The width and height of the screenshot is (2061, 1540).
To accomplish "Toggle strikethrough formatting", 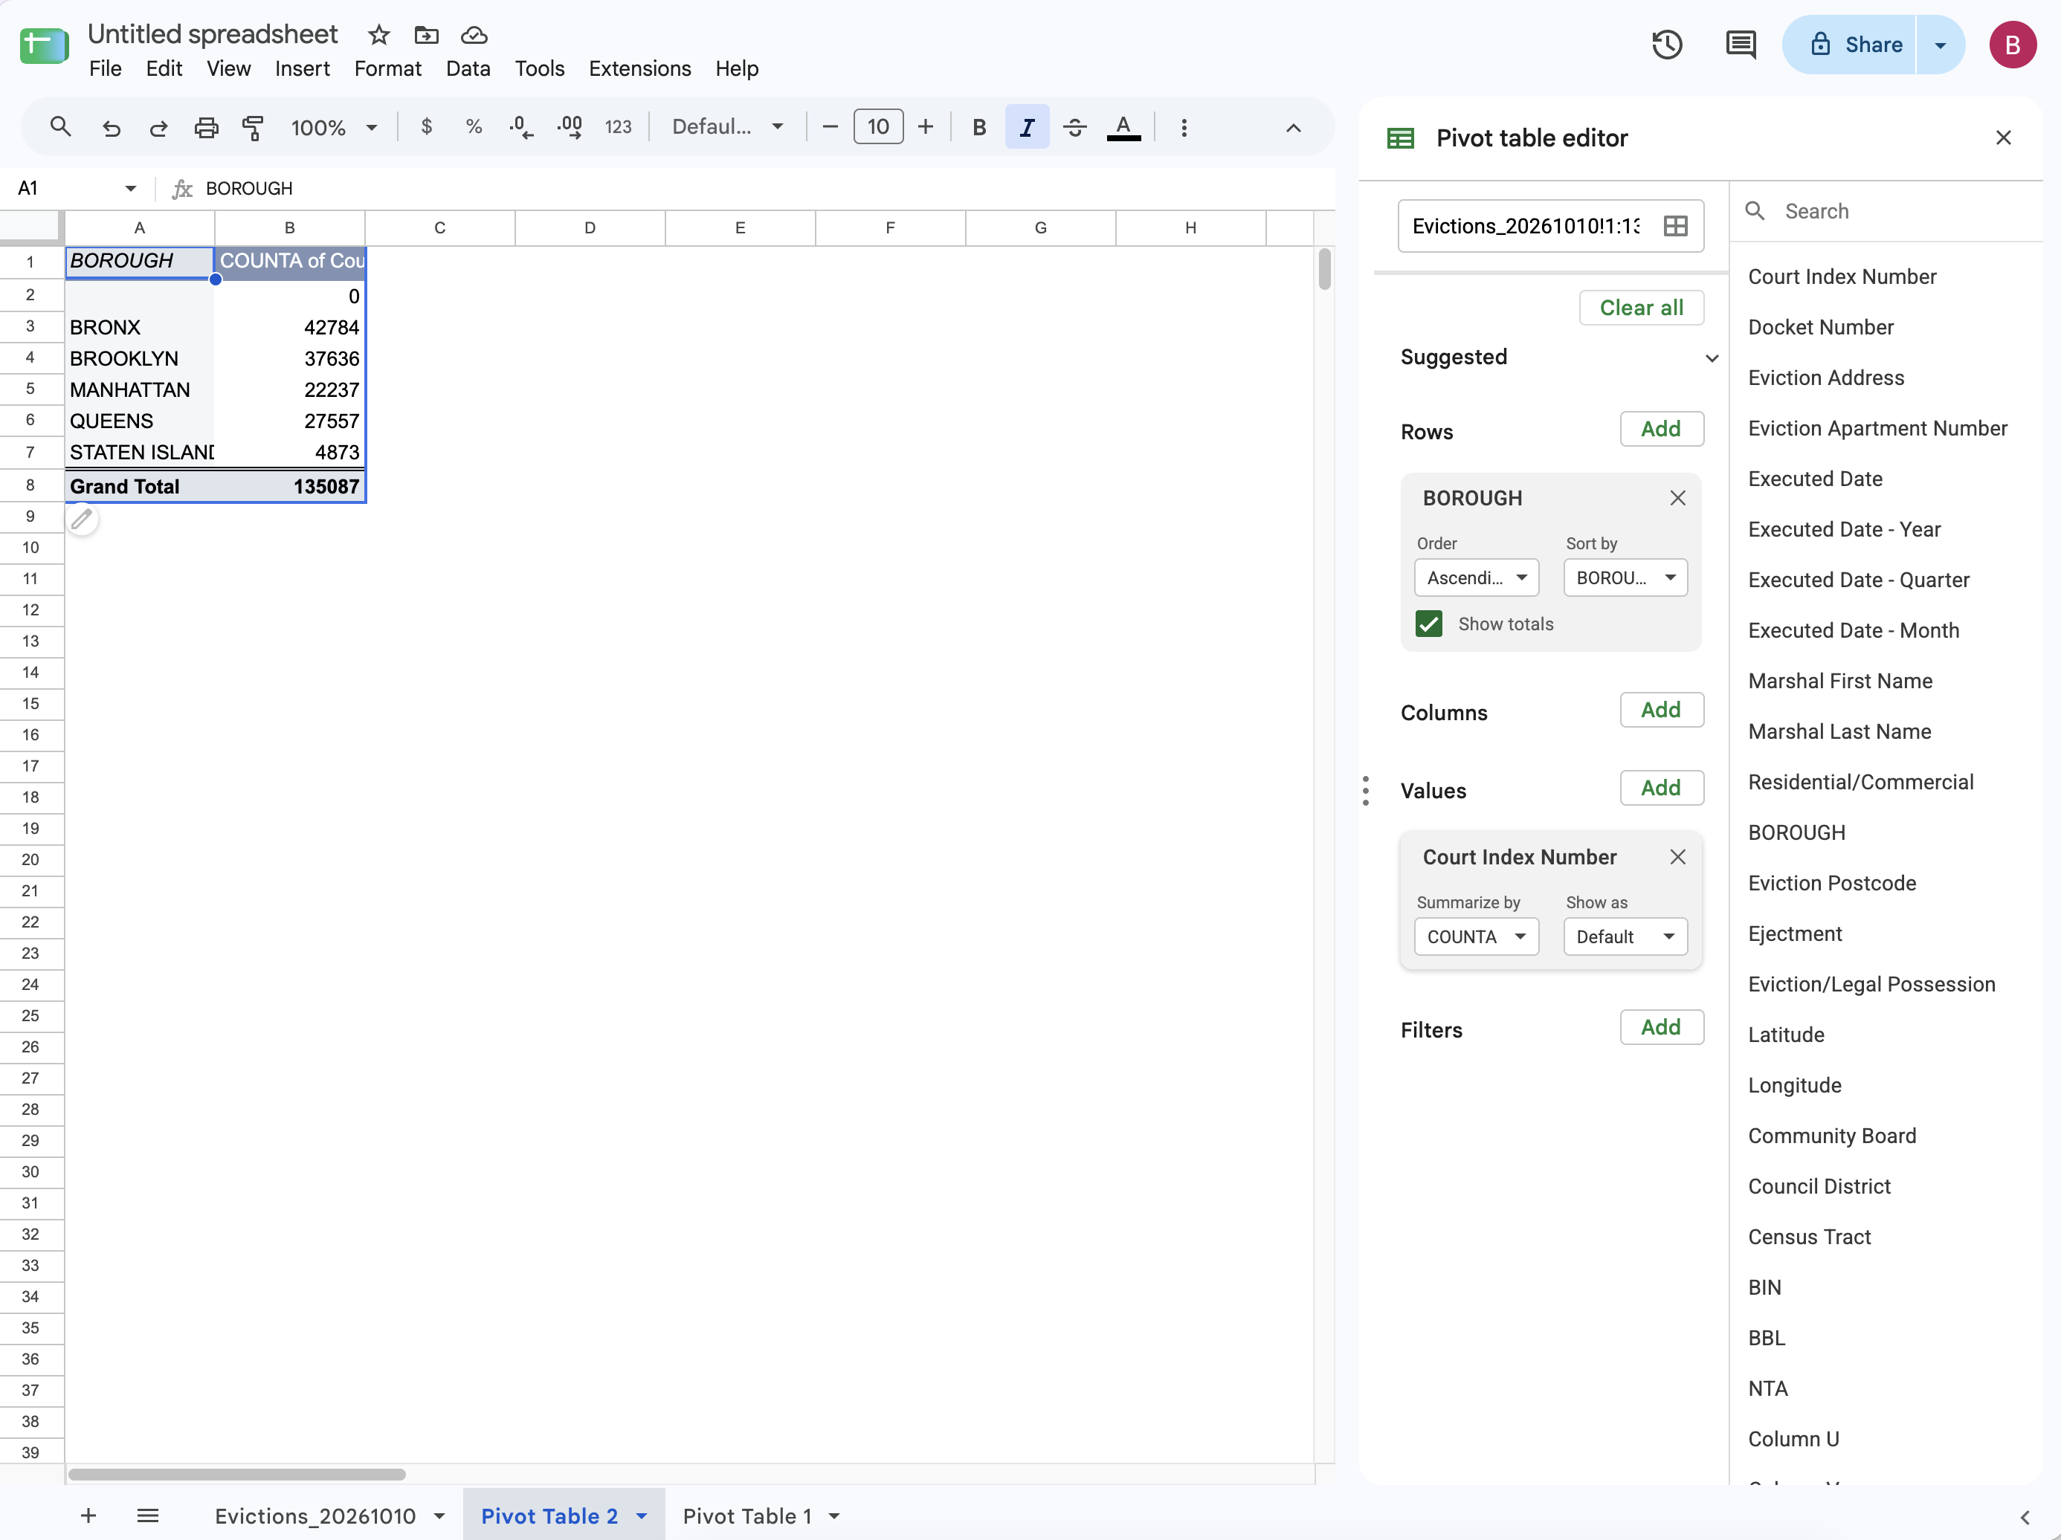I will pyautogui.click(x=1074, y=126).
